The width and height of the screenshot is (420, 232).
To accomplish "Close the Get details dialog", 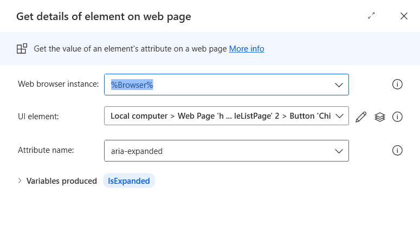I will tap(404, 16).
